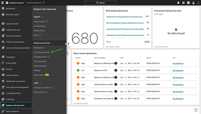Open Ideas external link
Viewport: 201px width, 114px height.
pos(37,35)
